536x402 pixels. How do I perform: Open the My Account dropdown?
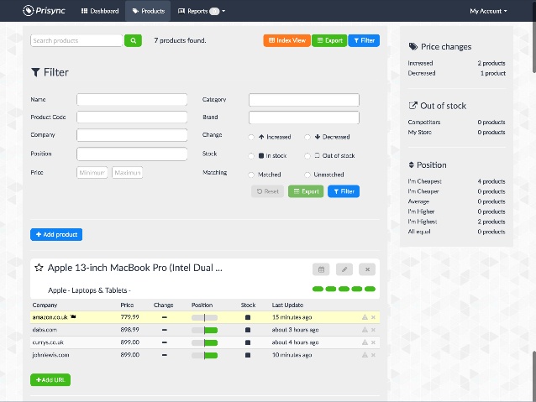pos(488,11)
